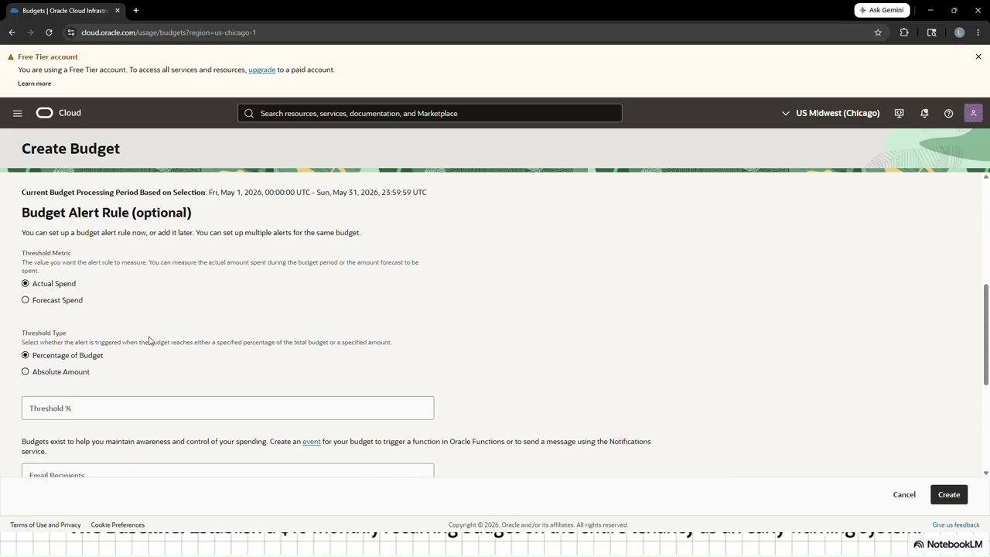Click the Current Budget Processing Period text
The height and width of the screenshot is (557, 990).
click(224, 192)
